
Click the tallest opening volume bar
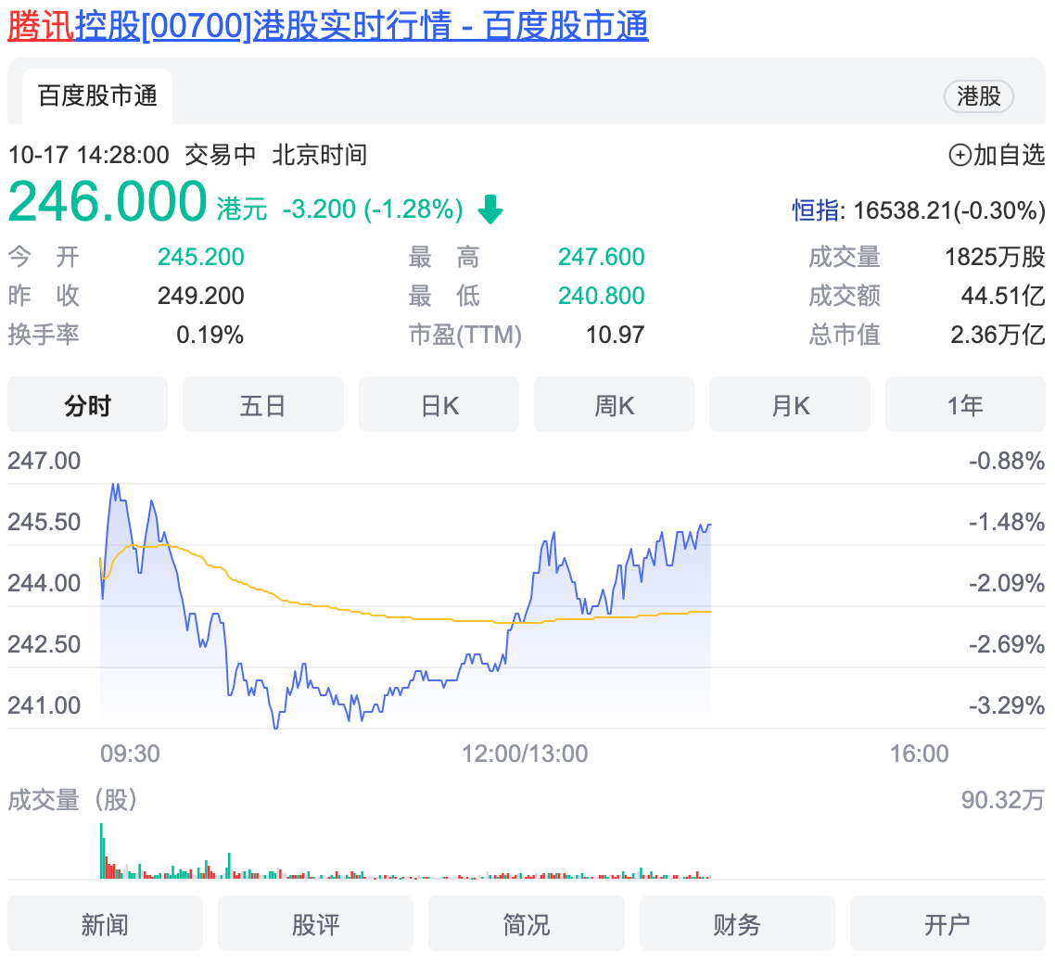tap(101, 849)
